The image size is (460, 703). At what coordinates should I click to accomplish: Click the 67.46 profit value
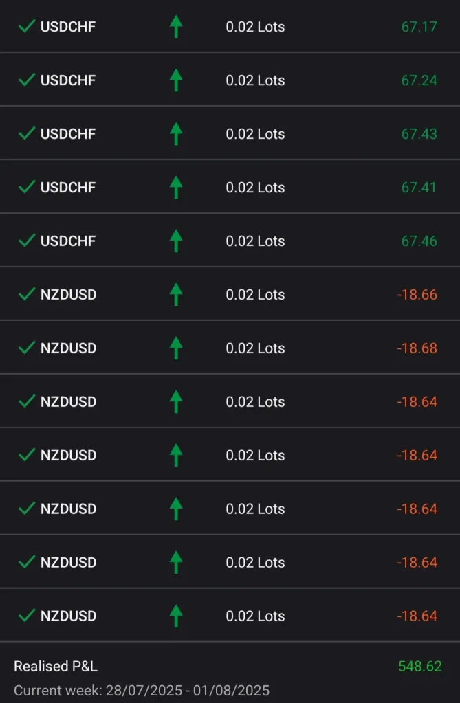419,241
